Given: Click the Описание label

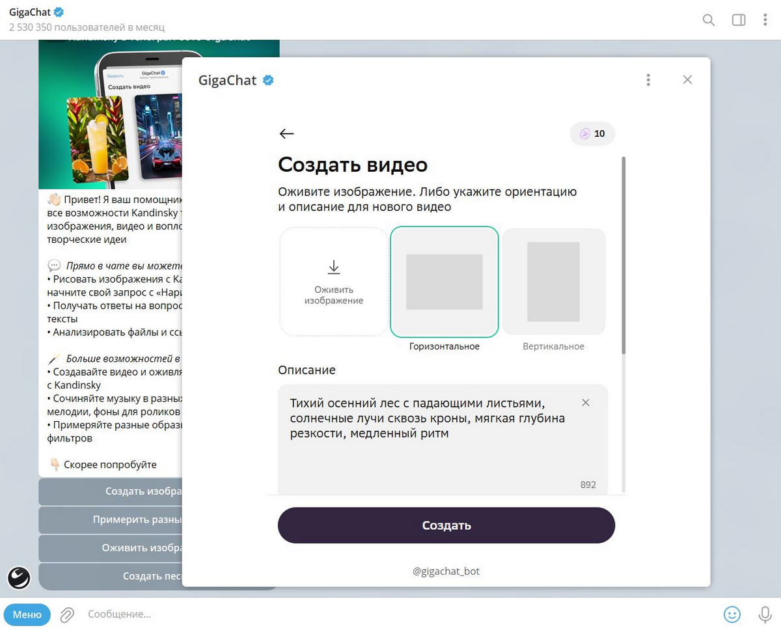Looking at the screenshot, I should pos(307,370).
